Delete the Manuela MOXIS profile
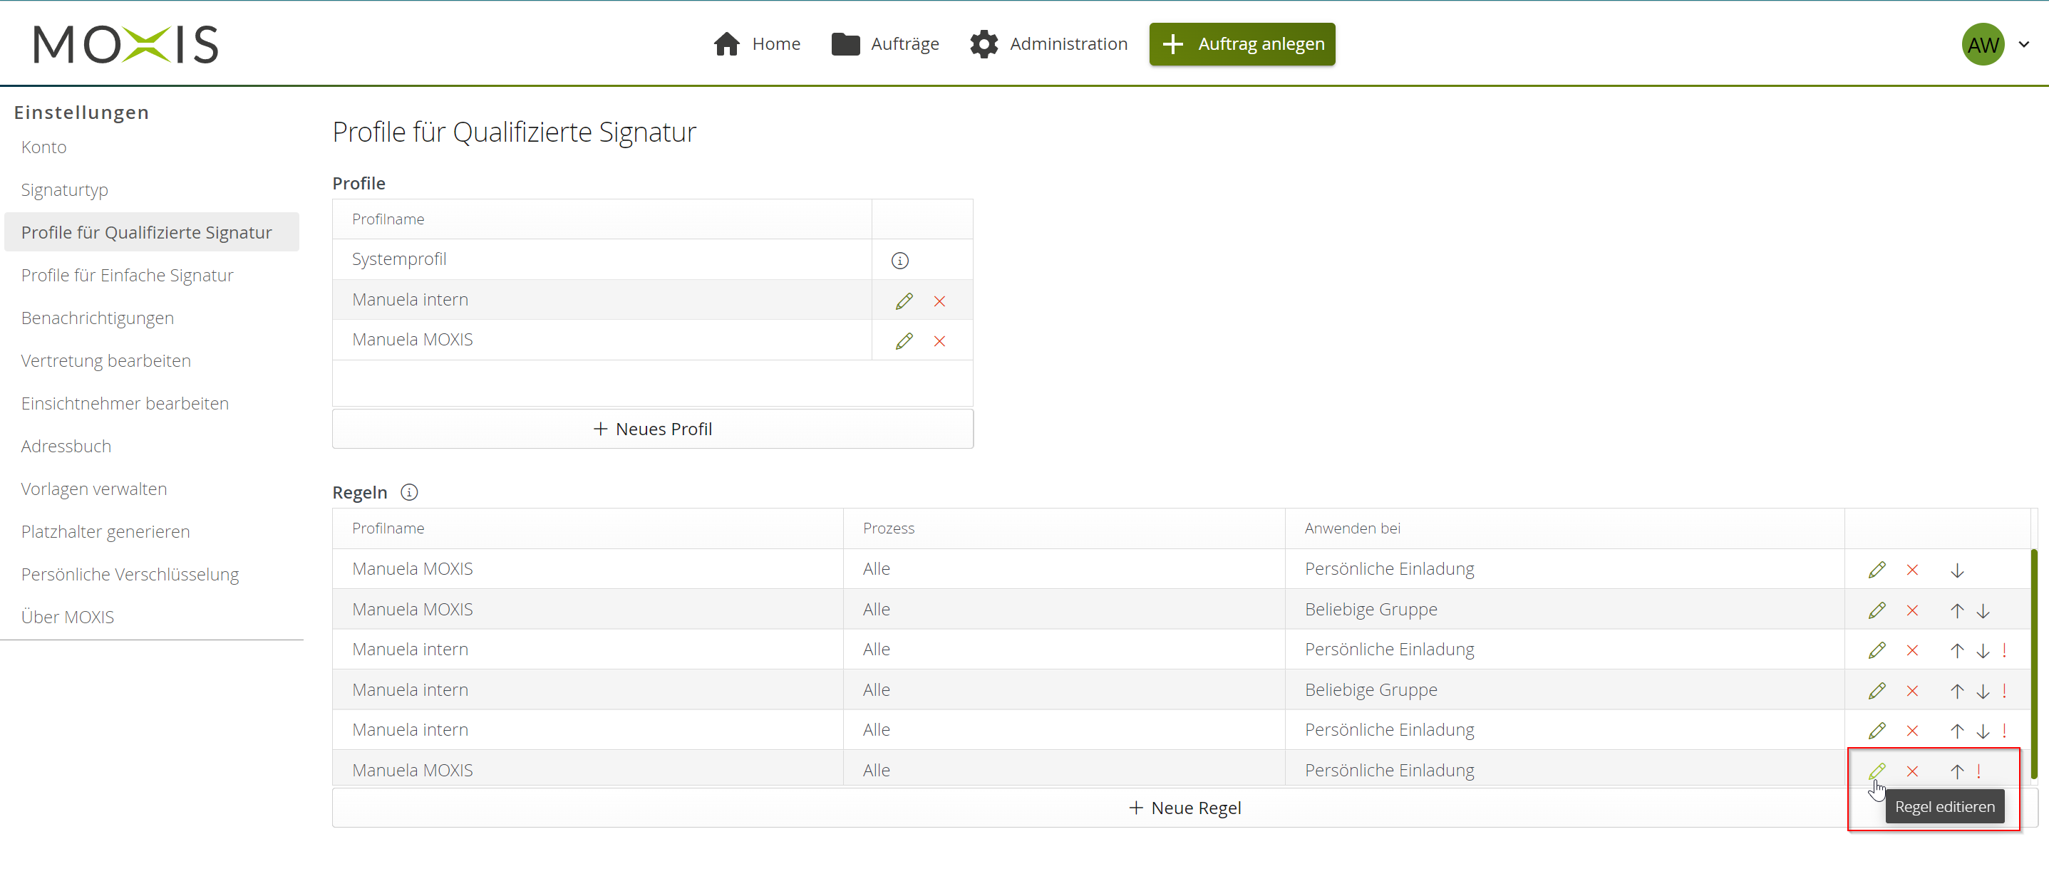 pyautogui.click(x=939, y=342)
